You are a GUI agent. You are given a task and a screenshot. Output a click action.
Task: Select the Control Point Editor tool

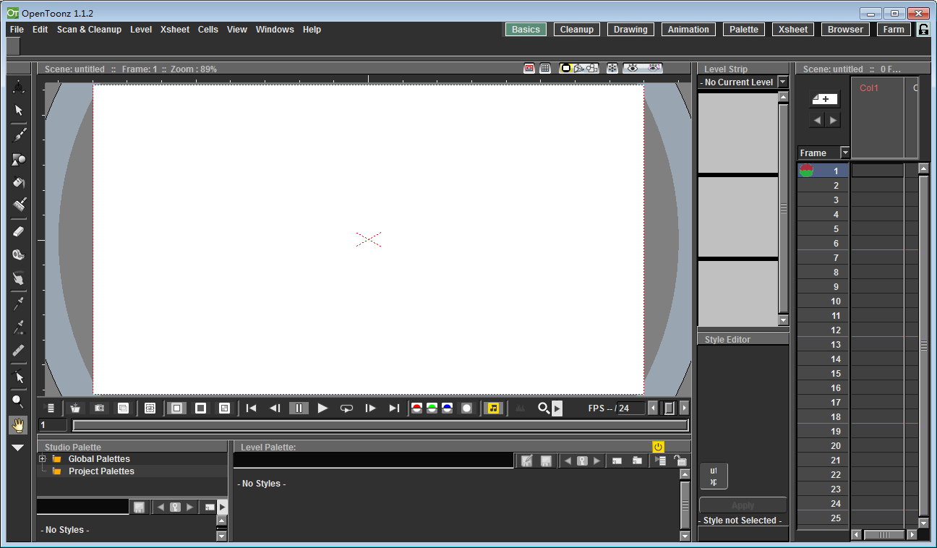click(19, 377)
